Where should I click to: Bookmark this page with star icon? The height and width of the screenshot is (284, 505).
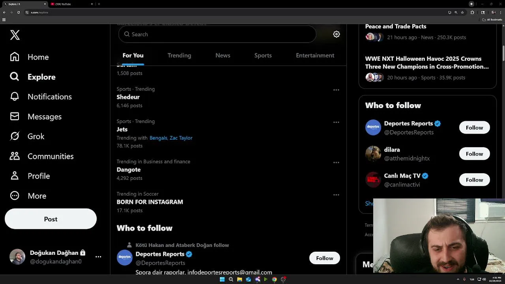(x=462, y=12)
